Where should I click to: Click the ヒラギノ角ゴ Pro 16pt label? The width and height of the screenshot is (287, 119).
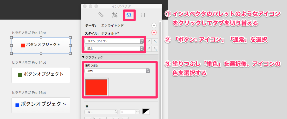[x=29, y=93]
